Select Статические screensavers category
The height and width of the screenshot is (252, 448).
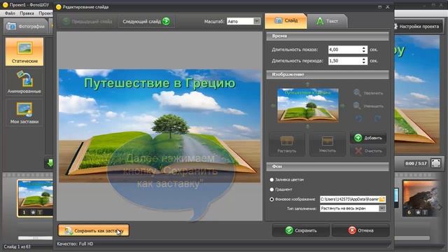24,52
